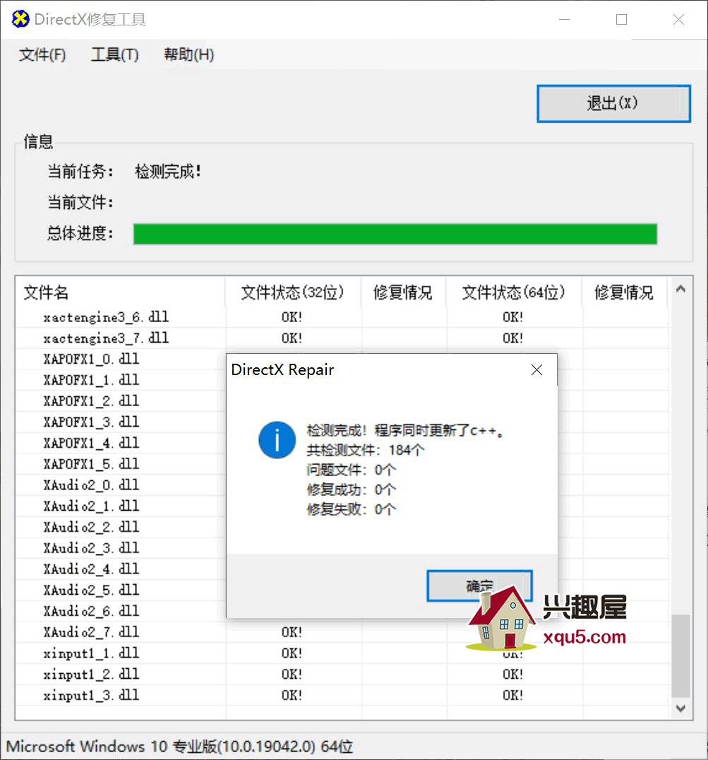Open the 工具(T) menu
Screen dimensions: 708x760
tap(115, 54)
